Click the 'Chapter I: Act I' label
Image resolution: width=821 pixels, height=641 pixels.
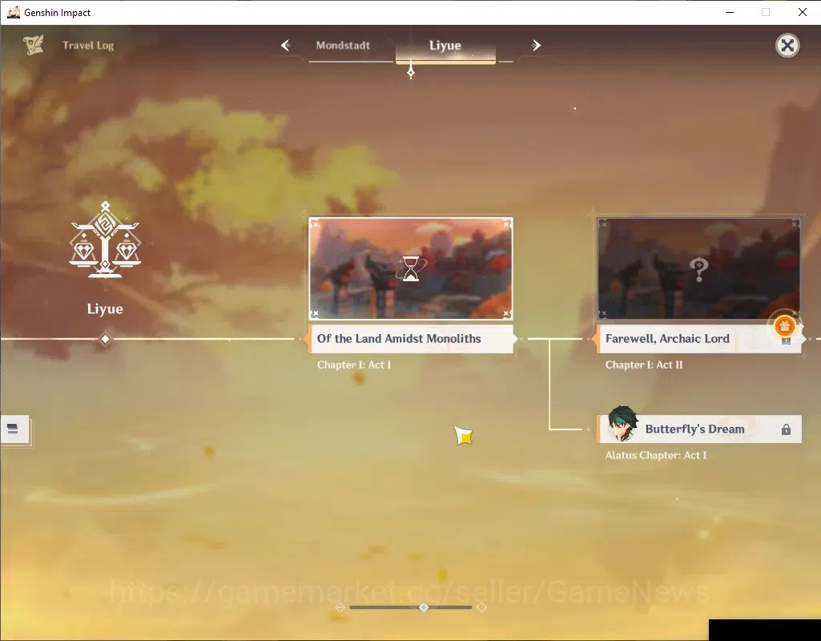354,365
